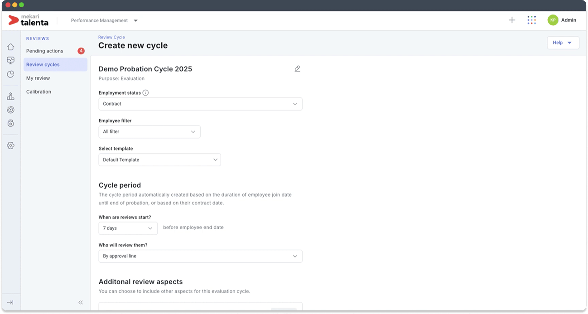The image size is (588, 314).
Task: Open the Employment status Contract dropdown
Action: (x=200, y=104)
